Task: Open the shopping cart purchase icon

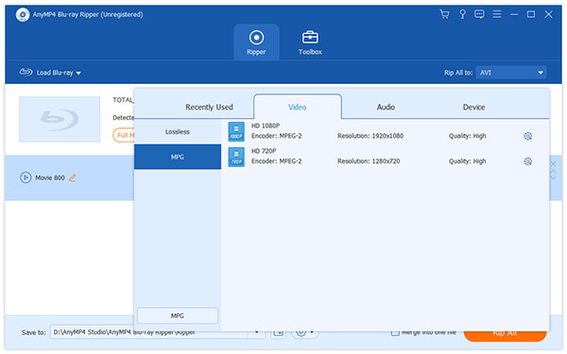Action: (x=444, y=14)
